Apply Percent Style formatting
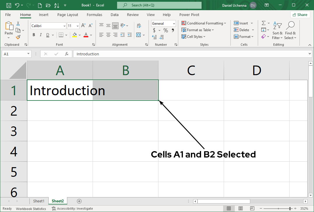The height and width of the screenshot is (212, 314). click(x=165, y=30)
